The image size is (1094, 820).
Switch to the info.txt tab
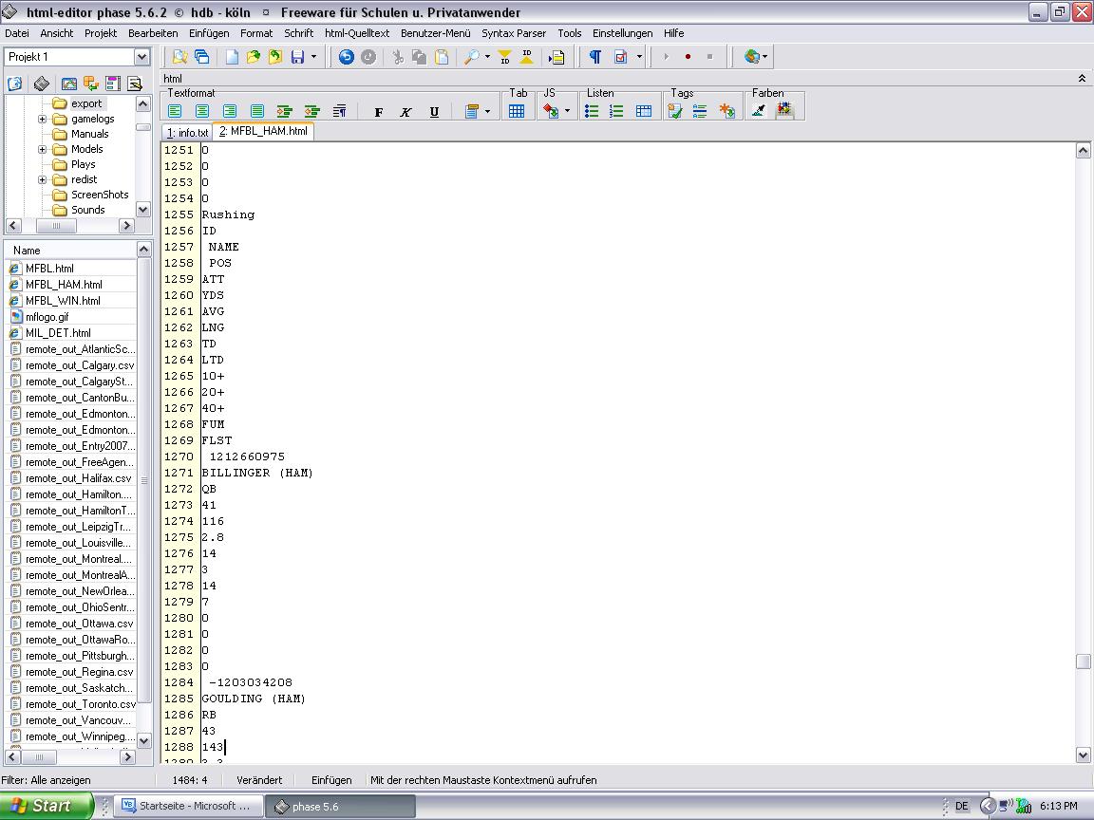187,132
